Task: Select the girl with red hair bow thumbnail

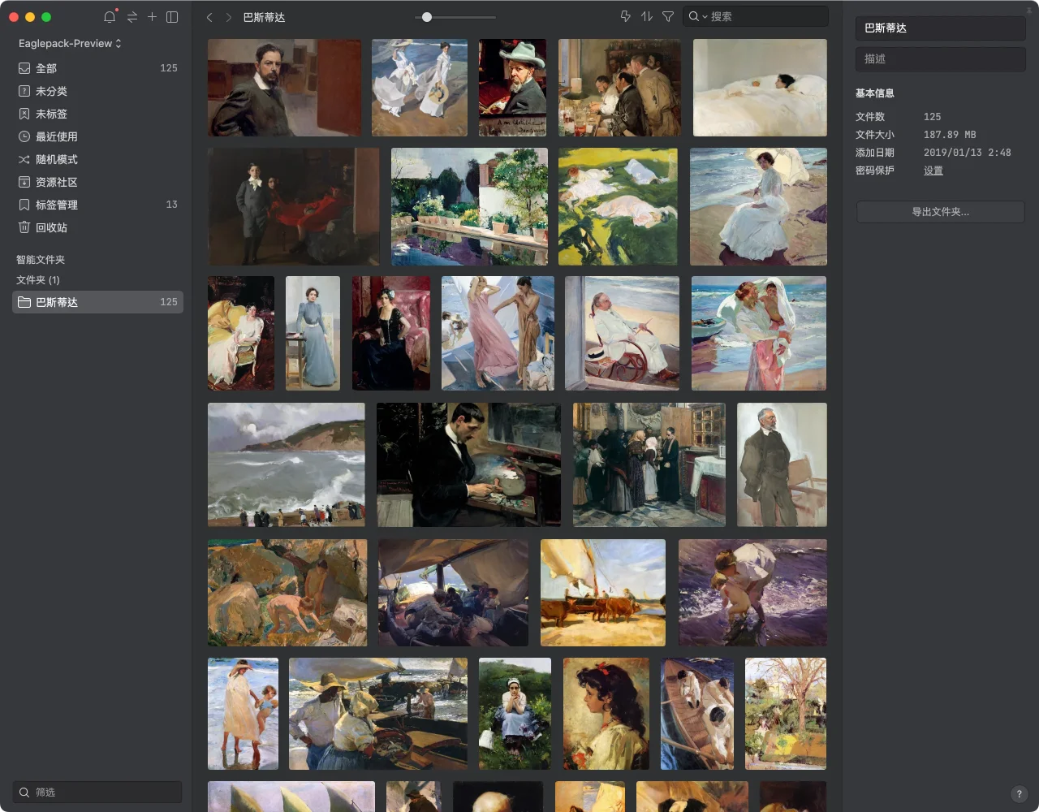Action: click(x=606, y=714)
